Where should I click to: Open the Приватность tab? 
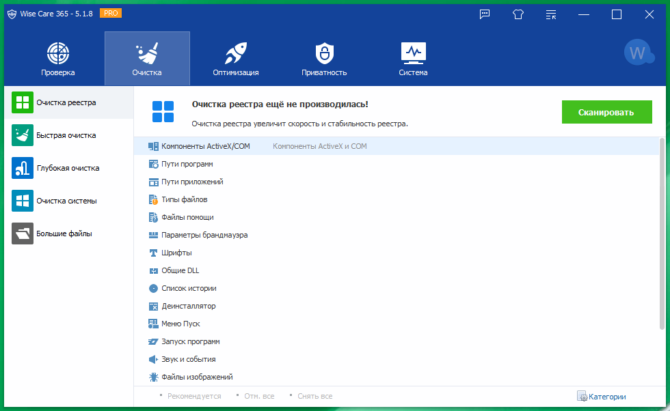click(x=323, y=57)
